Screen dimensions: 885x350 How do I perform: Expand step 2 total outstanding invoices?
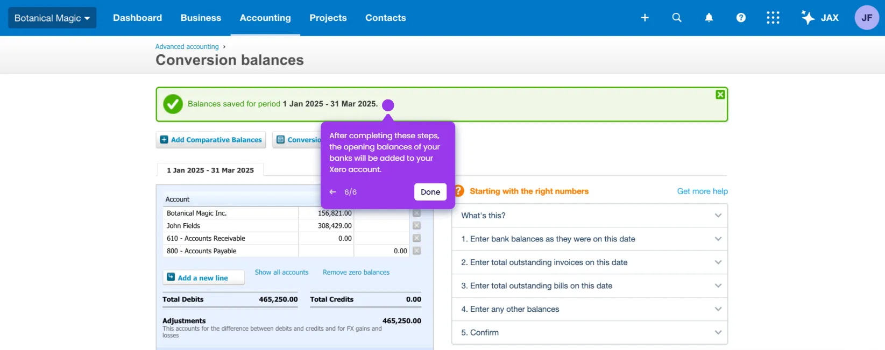tap(590, 262)
